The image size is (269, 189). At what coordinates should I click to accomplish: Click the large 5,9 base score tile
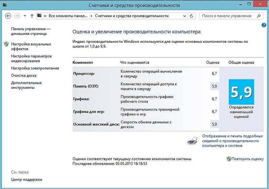241,92
